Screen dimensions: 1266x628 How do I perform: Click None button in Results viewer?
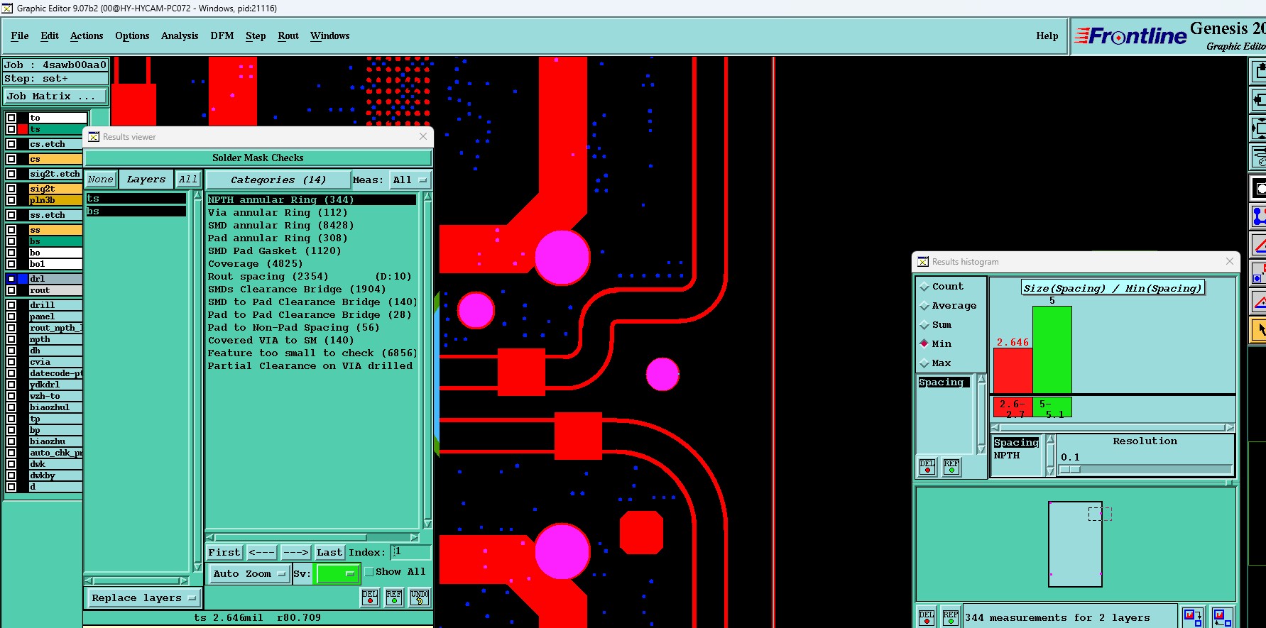100,180
